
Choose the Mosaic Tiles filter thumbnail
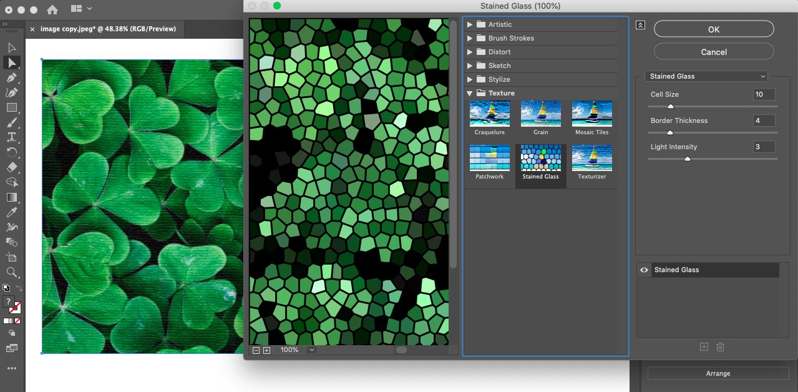coord(591,118)
